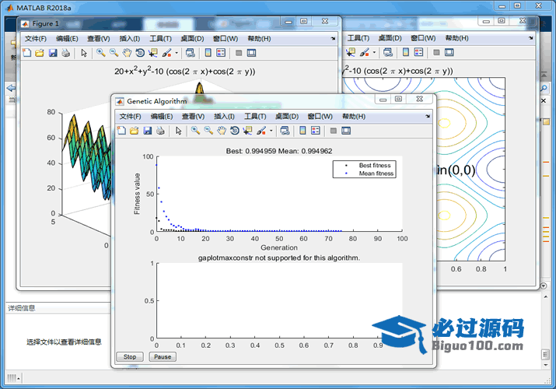Open file icon in Genetic Algorithm toolbar
Viewport: 556px width, 389px height.
point(134,131)
